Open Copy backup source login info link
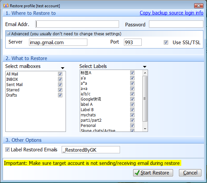 click(171, 13)
